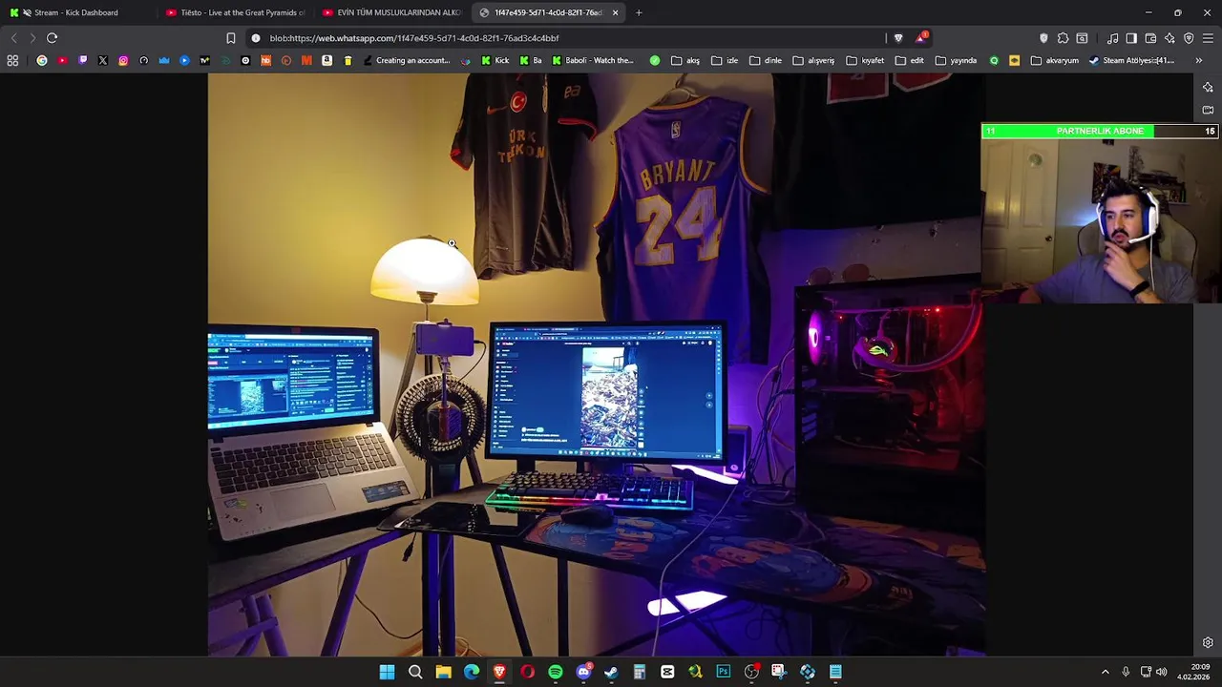The image size is (1222, 687).
Task: Open the 'Creating an account...' bookmark
Action: click(406, 60)
